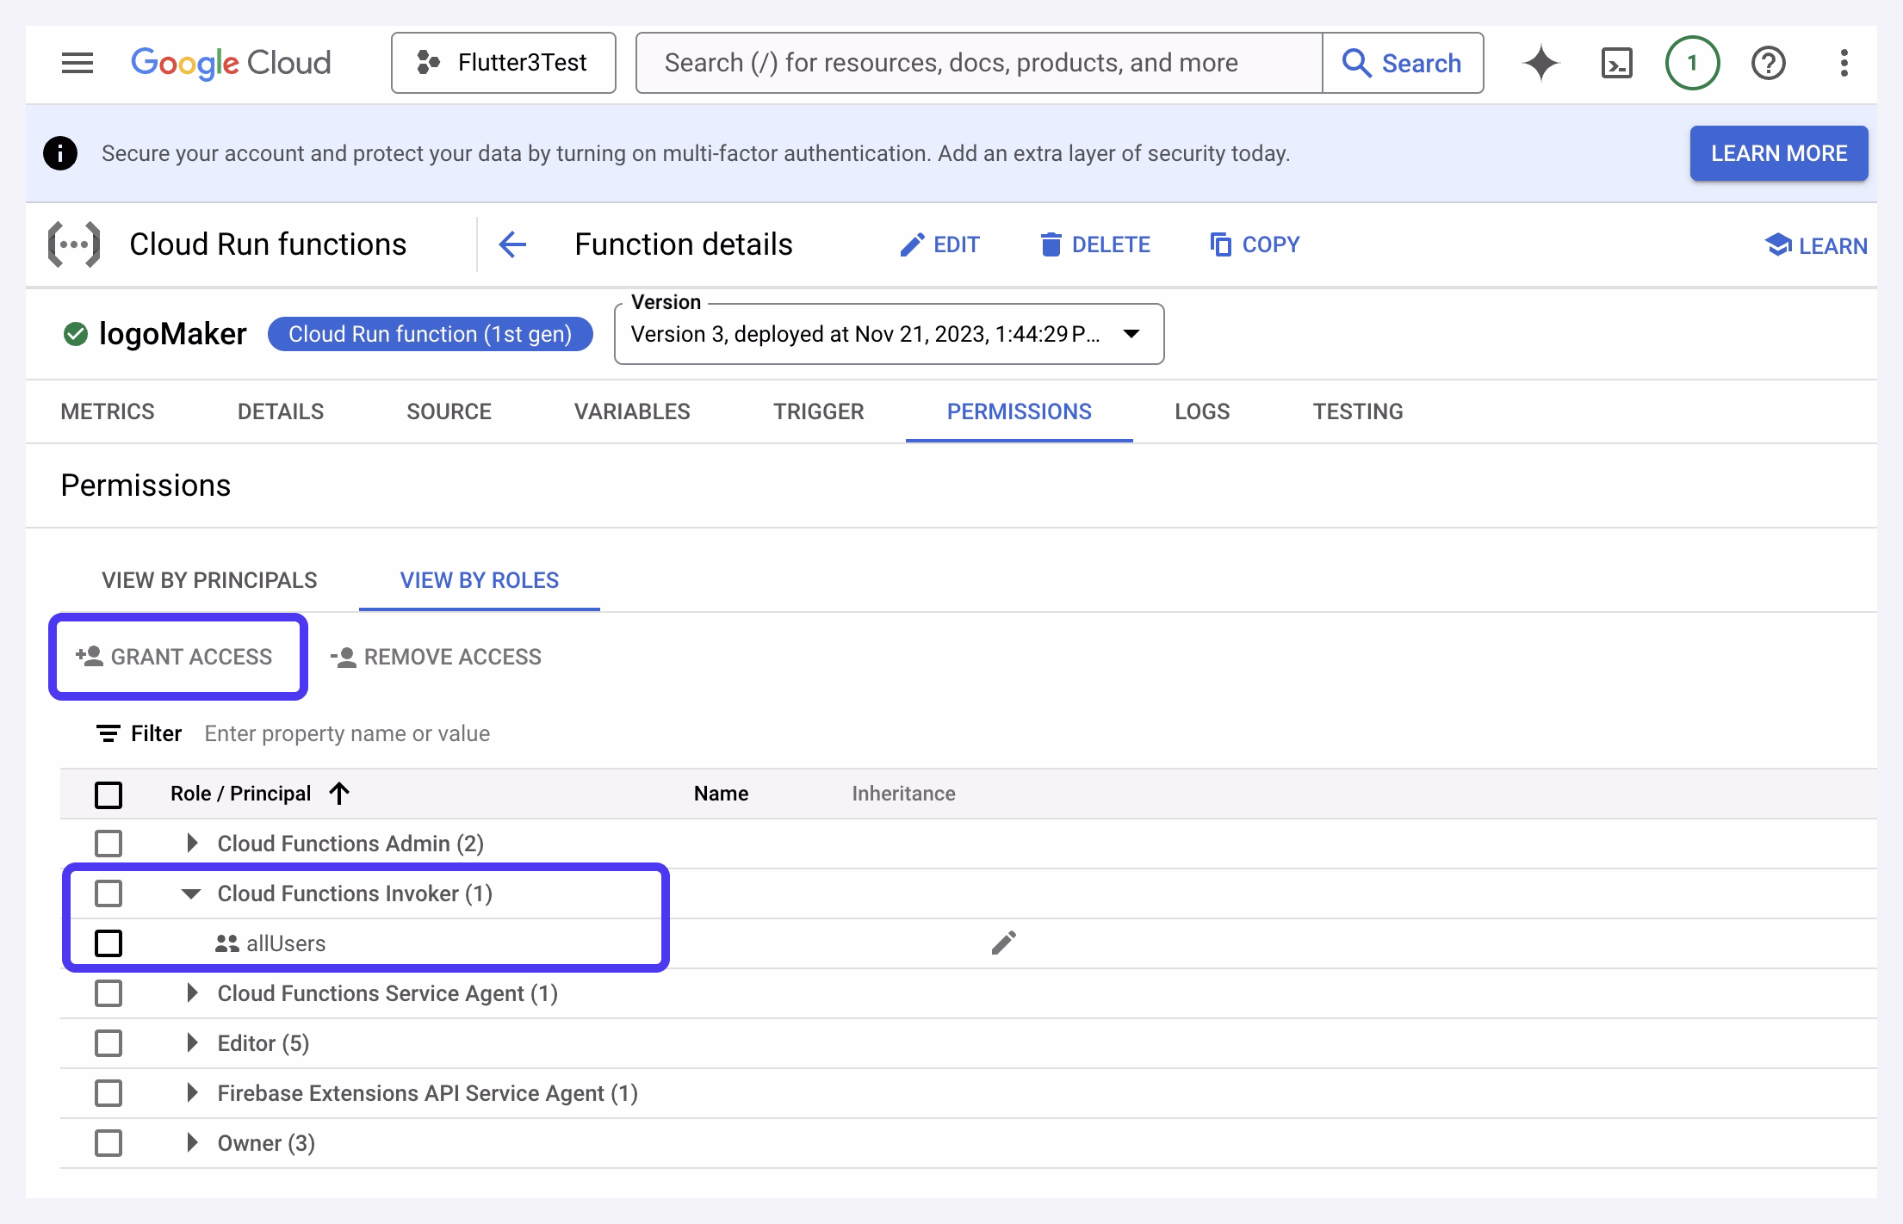This screenshot has width=1903, height=1224.
Task: Open the Gemini sparkle assistant icon
Action: [x=1540, y=63]
